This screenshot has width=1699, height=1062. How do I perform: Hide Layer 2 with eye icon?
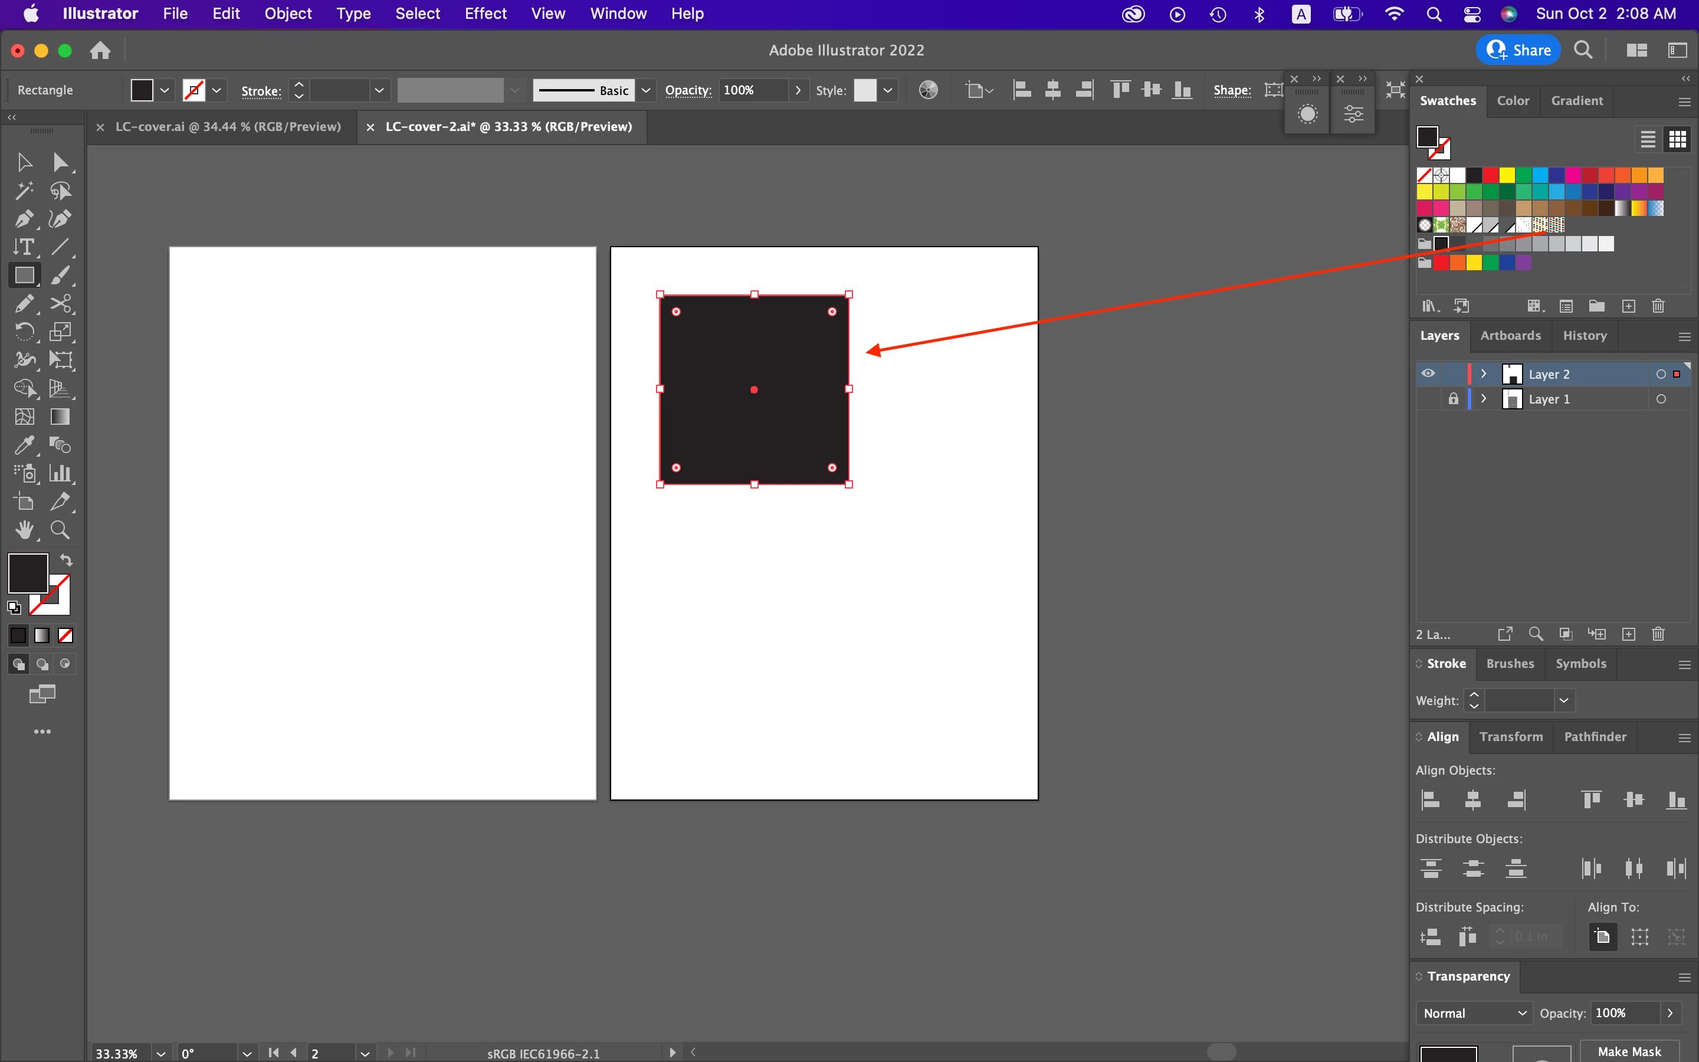pyautogui.click(x=1428, y=373)
